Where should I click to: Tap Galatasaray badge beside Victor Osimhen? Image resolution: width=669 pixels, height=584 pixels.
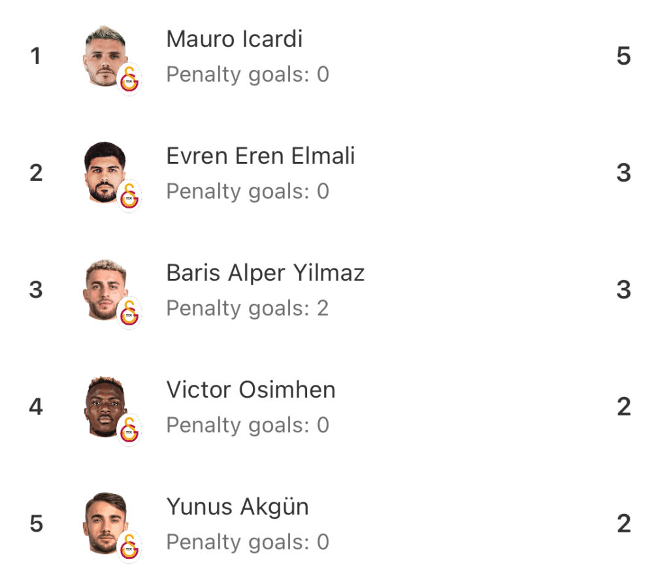tap(129, 430)
